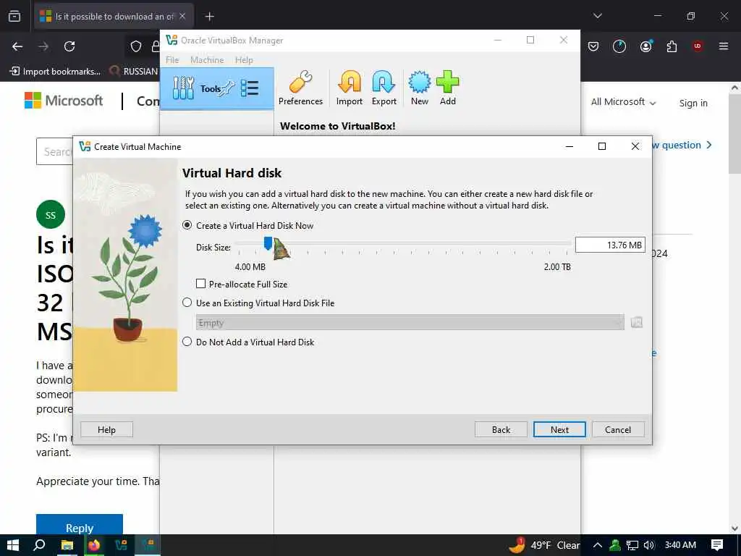Screen dimensions: 741x556
Task: Open the Firefox extensions puzzle icon
Action: click(x=672, y=46)
